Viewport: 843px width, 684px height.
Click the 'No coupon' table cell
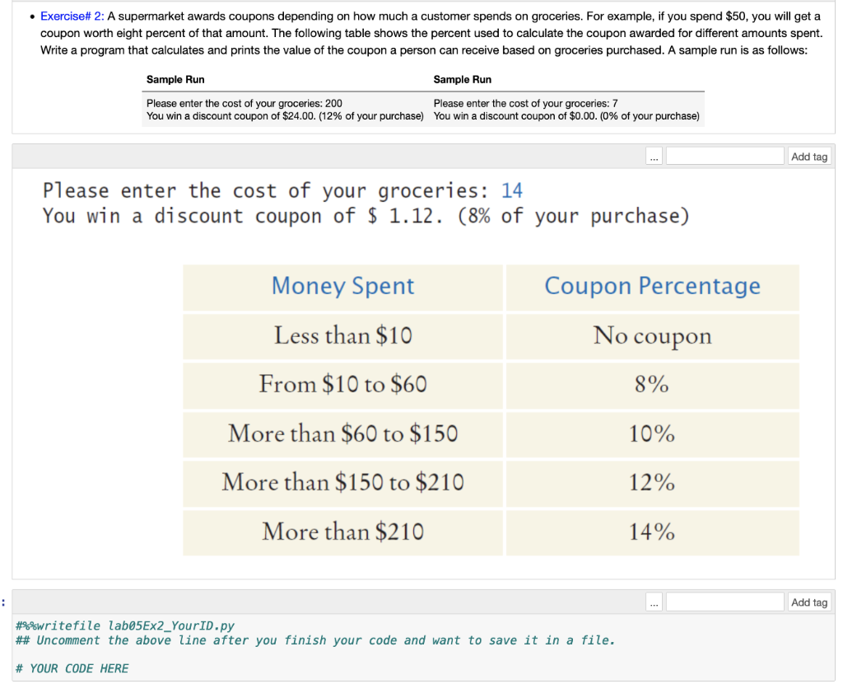[651, 336]
